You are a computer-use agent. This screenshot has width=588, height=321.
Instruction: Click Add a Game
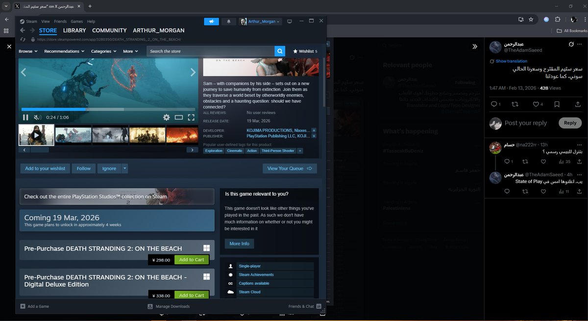pos(35,306)
